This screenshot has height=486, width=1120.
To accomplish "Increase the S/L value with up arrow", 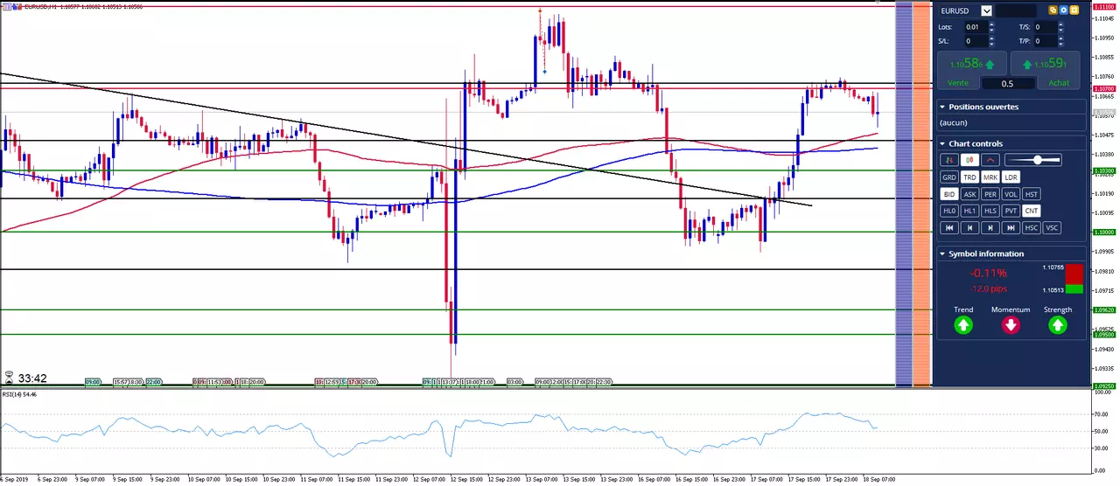I will tap(991, 38).
